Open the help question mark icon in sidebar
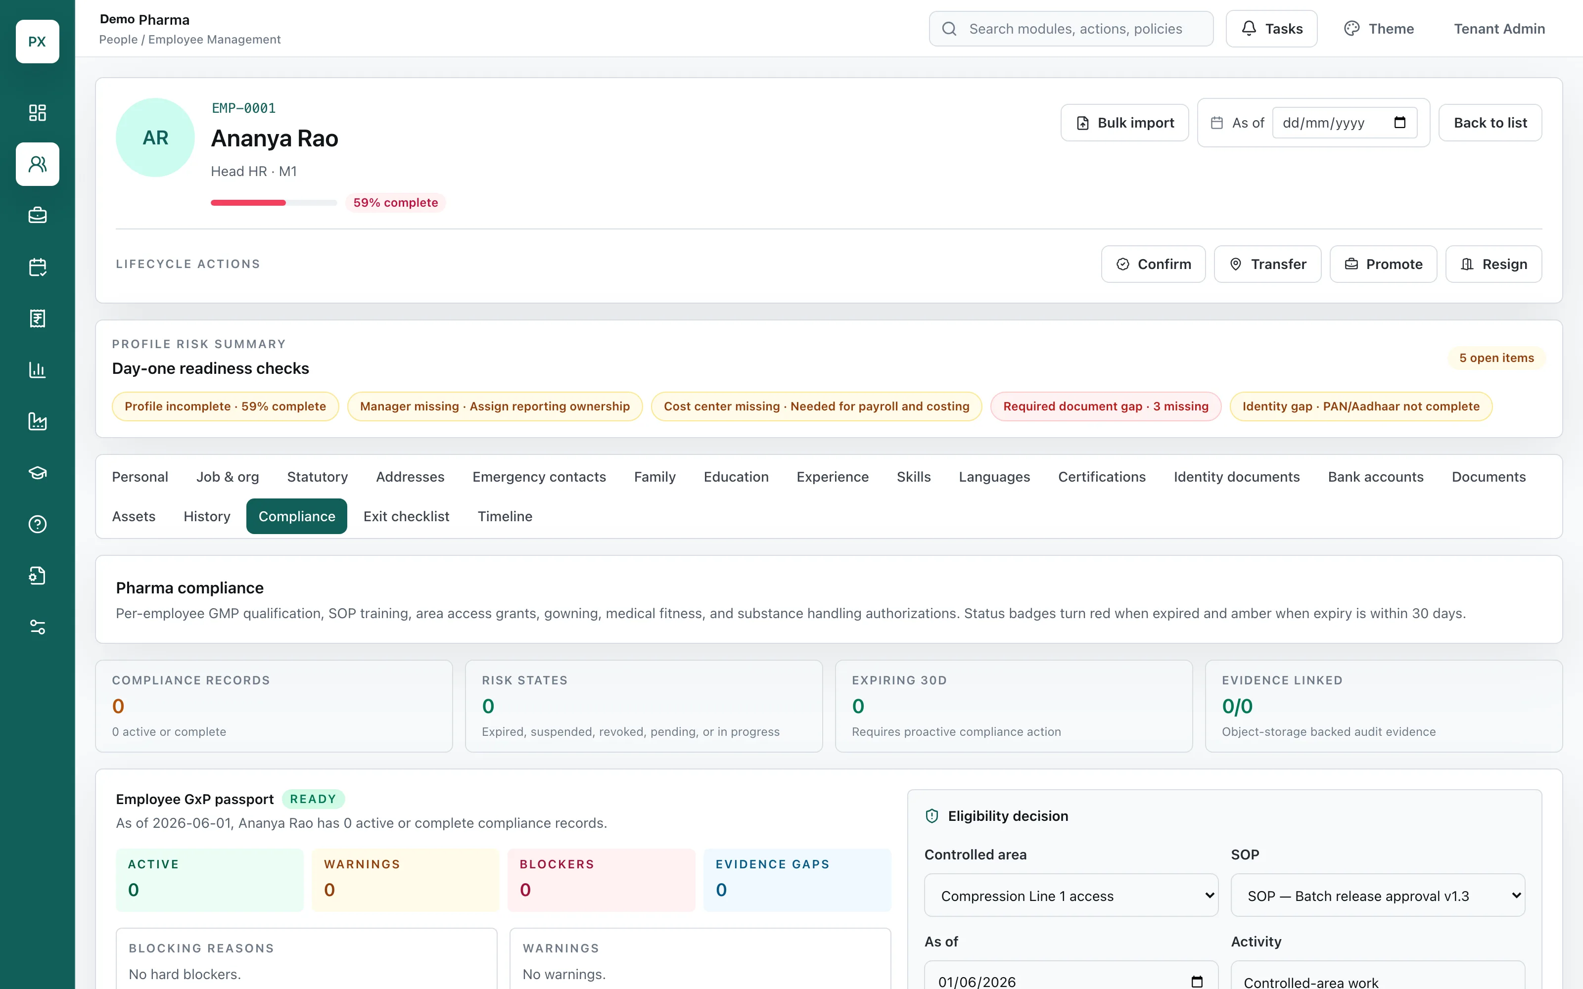 pyautogui.click(x=37, y=524)
